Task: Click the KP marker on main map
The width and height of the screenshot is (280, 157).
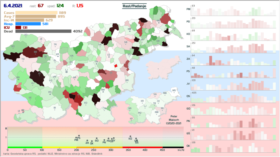Action: (x=23, y=111)
